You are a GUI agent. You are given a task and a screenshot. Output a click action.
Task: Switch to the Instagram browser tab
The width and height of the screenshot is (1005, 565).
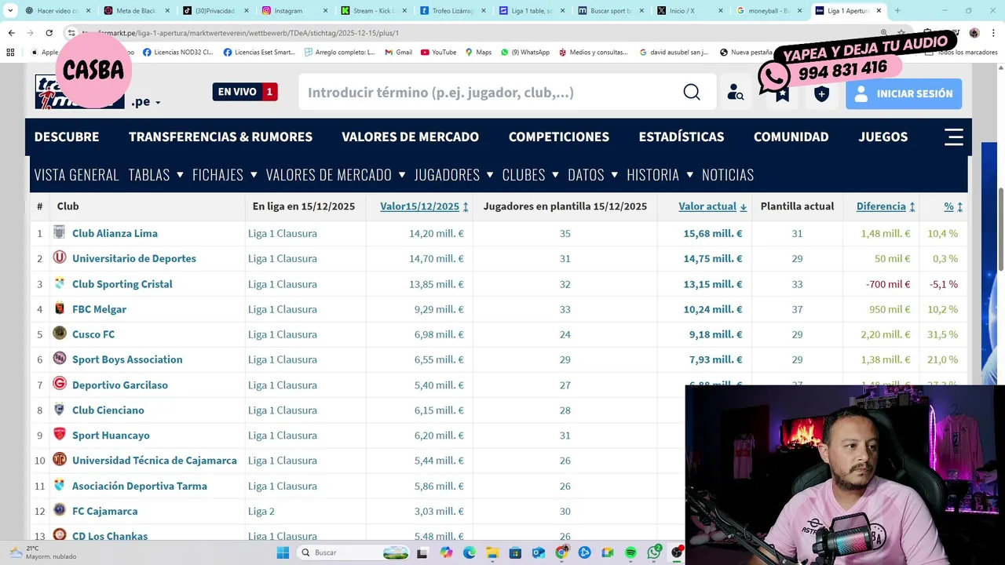pyautogui.click(x=293, y=11)
